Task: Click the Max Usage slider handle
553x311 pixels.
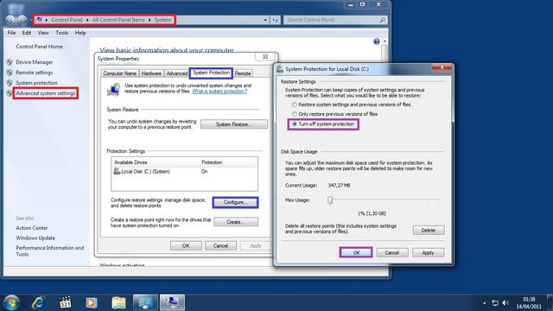Action: [x=330, y=200]
